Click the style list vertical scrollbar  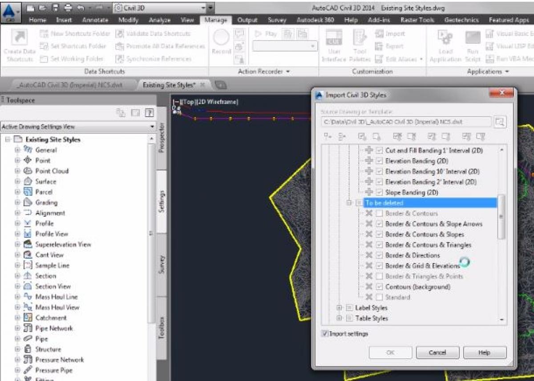click(502, 217)
